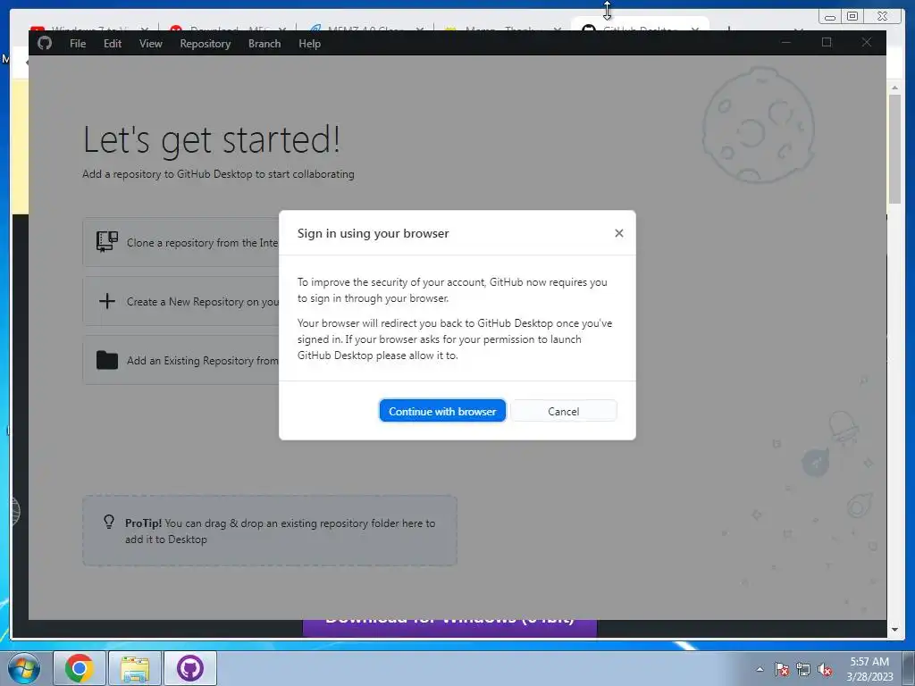The image size is (915, 686).
Task: Click the ProTip drag and drop box
Action: click(x=270, y=531)
